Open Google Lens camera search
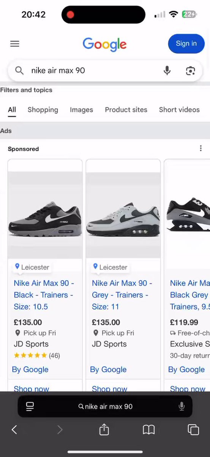This screenshot has width=210, height=457. coord(190,70)
